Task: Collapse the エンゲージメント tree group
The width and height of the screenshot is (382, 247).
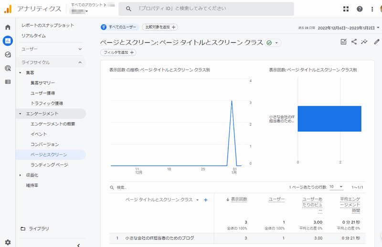Action: (x=20, y=113)
